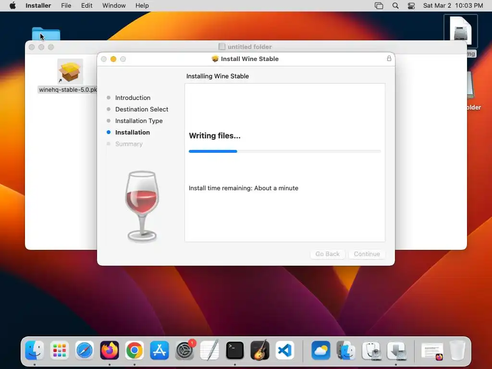
Task: Click the 'untitled folder' window title
Action: click(x=249, y=47)
